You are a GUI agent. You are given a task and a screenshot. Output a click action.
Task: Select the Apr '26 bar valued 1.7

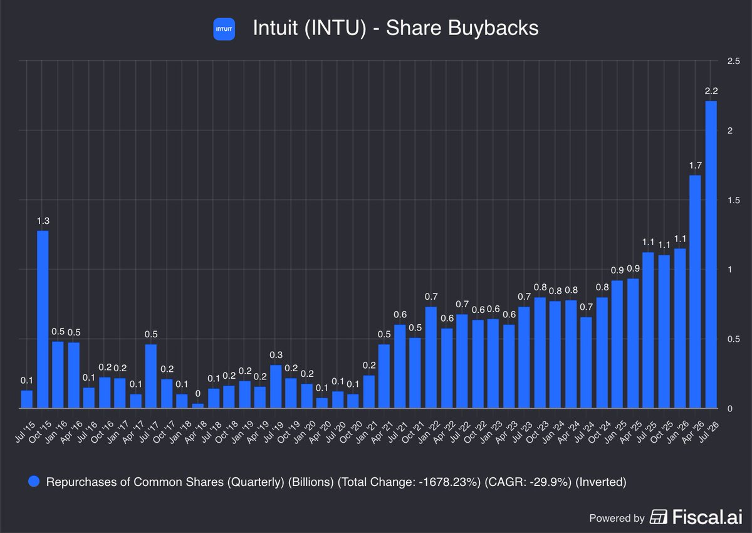point(695,292)
